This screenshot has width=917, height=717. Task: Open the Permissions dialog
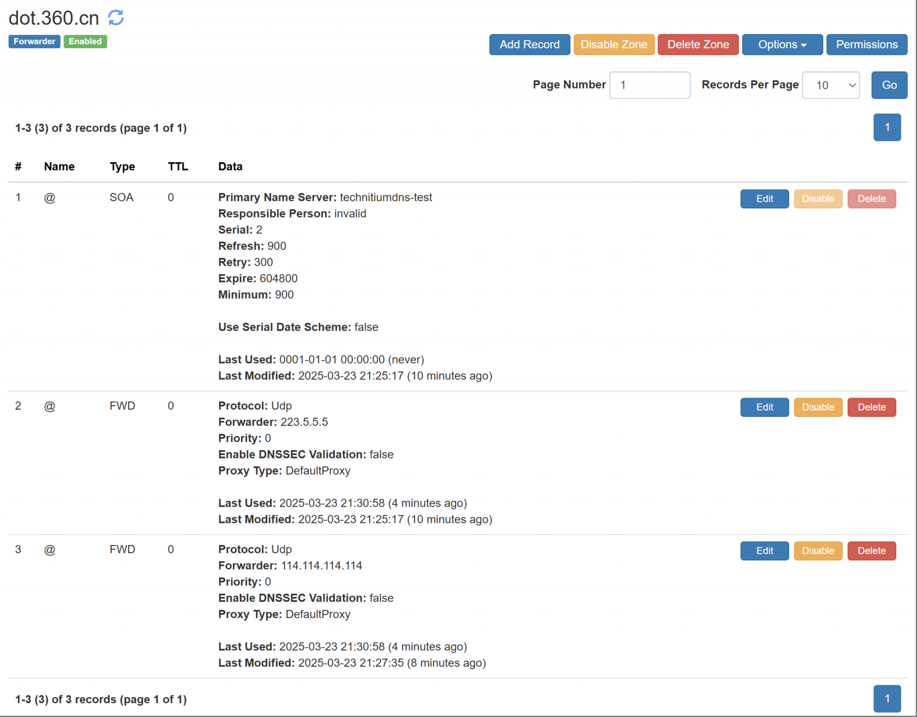pyautogui.click(x=867, y=45)
